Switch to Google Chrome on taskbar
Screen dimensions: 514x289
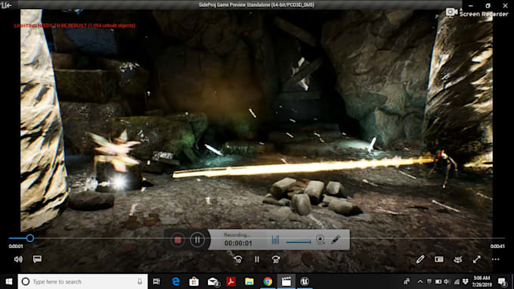(x=268, y=281)
